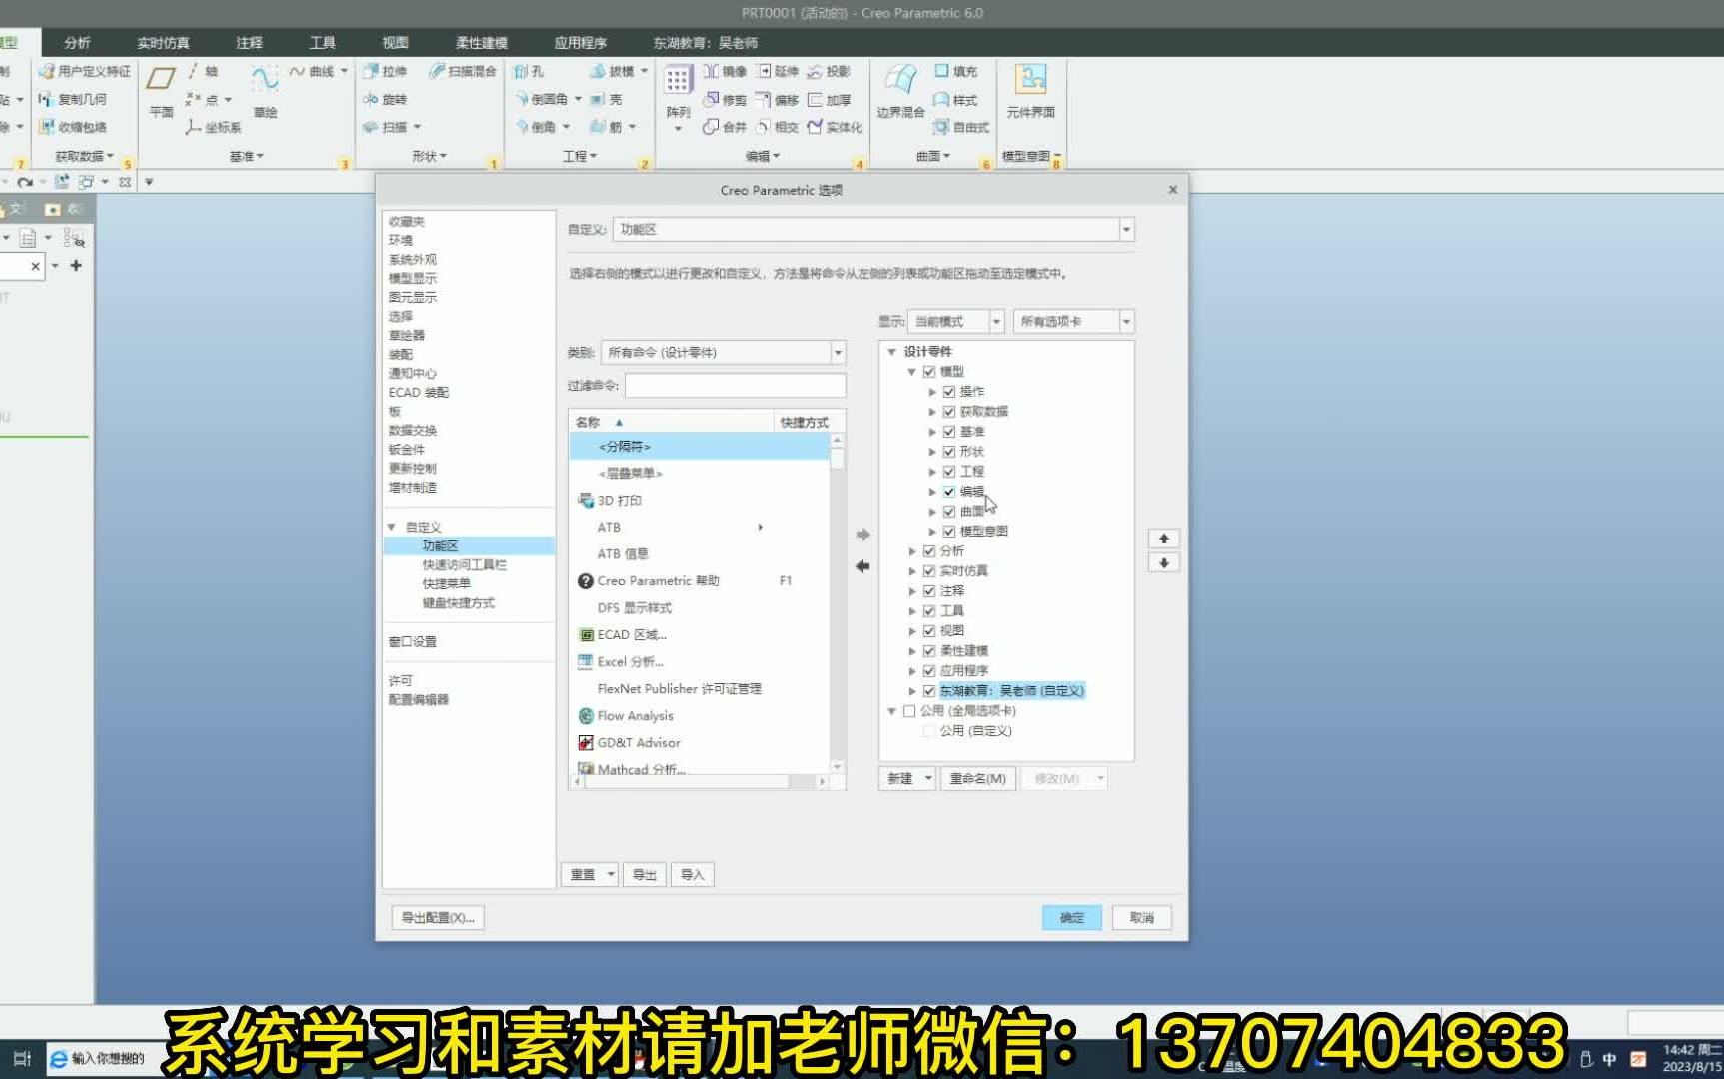
Task: Open the 新建 dropdown arrow
Action: click(928, 778)
